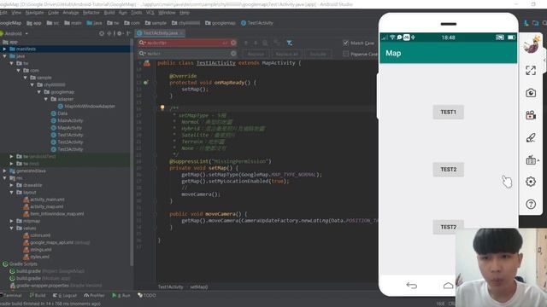
Task: Toggle the Preserve Case checkbox
Action: (345, 54)
